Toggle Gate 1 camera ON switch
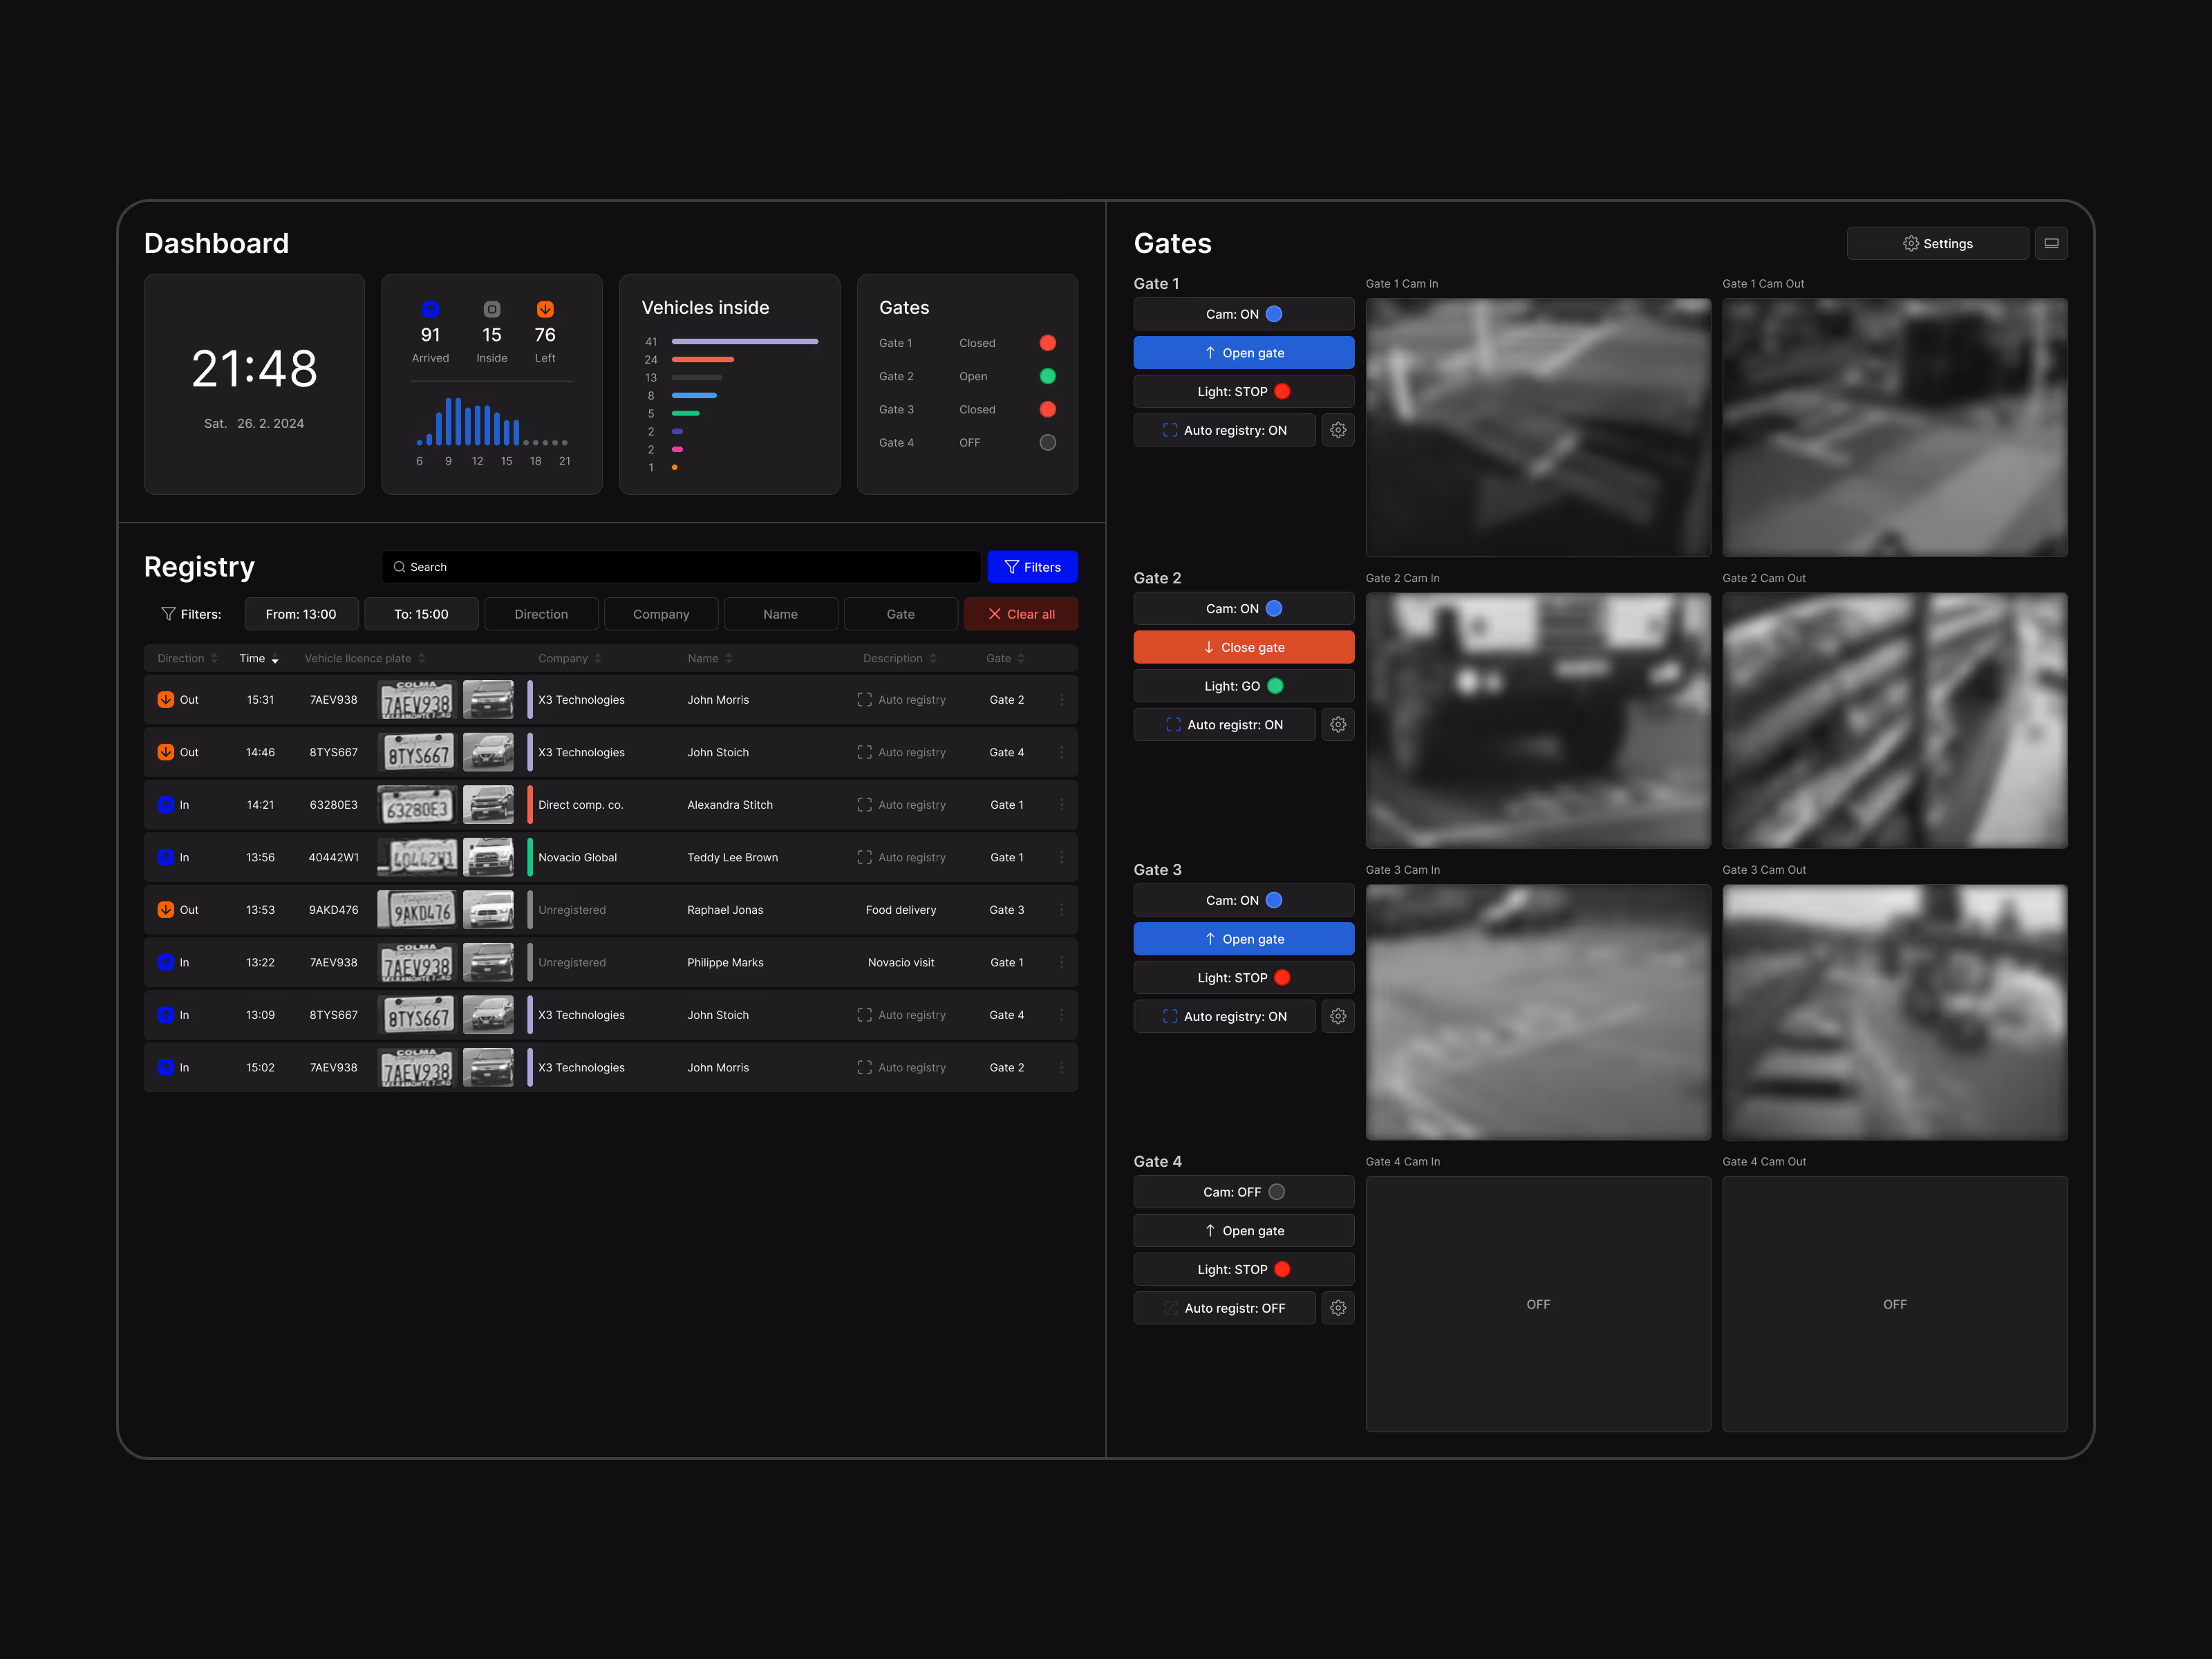Image resolution: width=2212 pixels, height=1659 pixels. pos(1243,314)
